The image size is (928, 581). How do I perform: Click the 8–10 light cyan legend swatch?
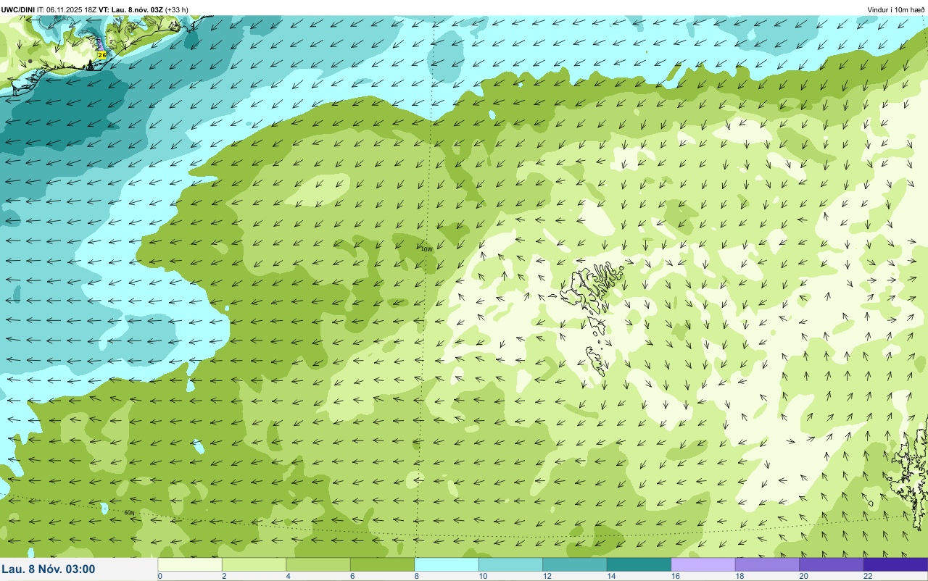point(447,564)
